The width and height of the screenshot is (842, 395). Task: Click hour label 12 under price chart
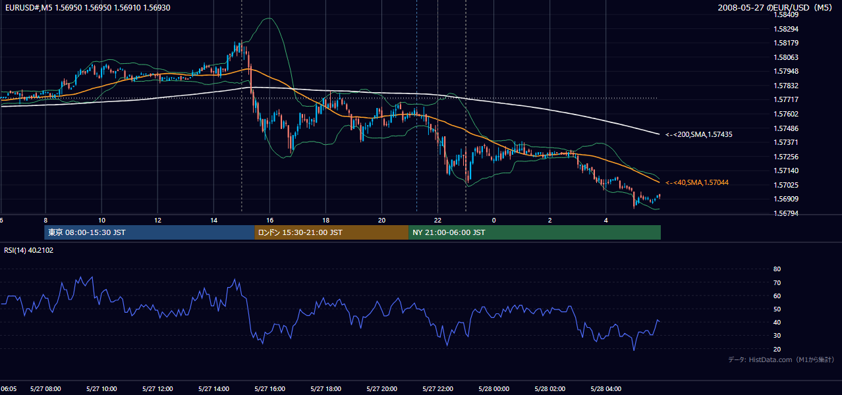pos(157,220)
